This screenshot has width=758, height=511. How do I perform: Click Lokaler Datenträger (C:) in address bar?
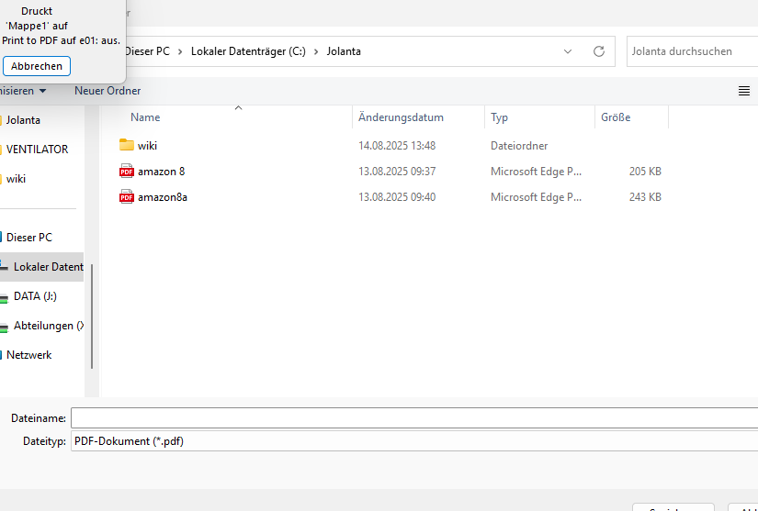(248, 51)
